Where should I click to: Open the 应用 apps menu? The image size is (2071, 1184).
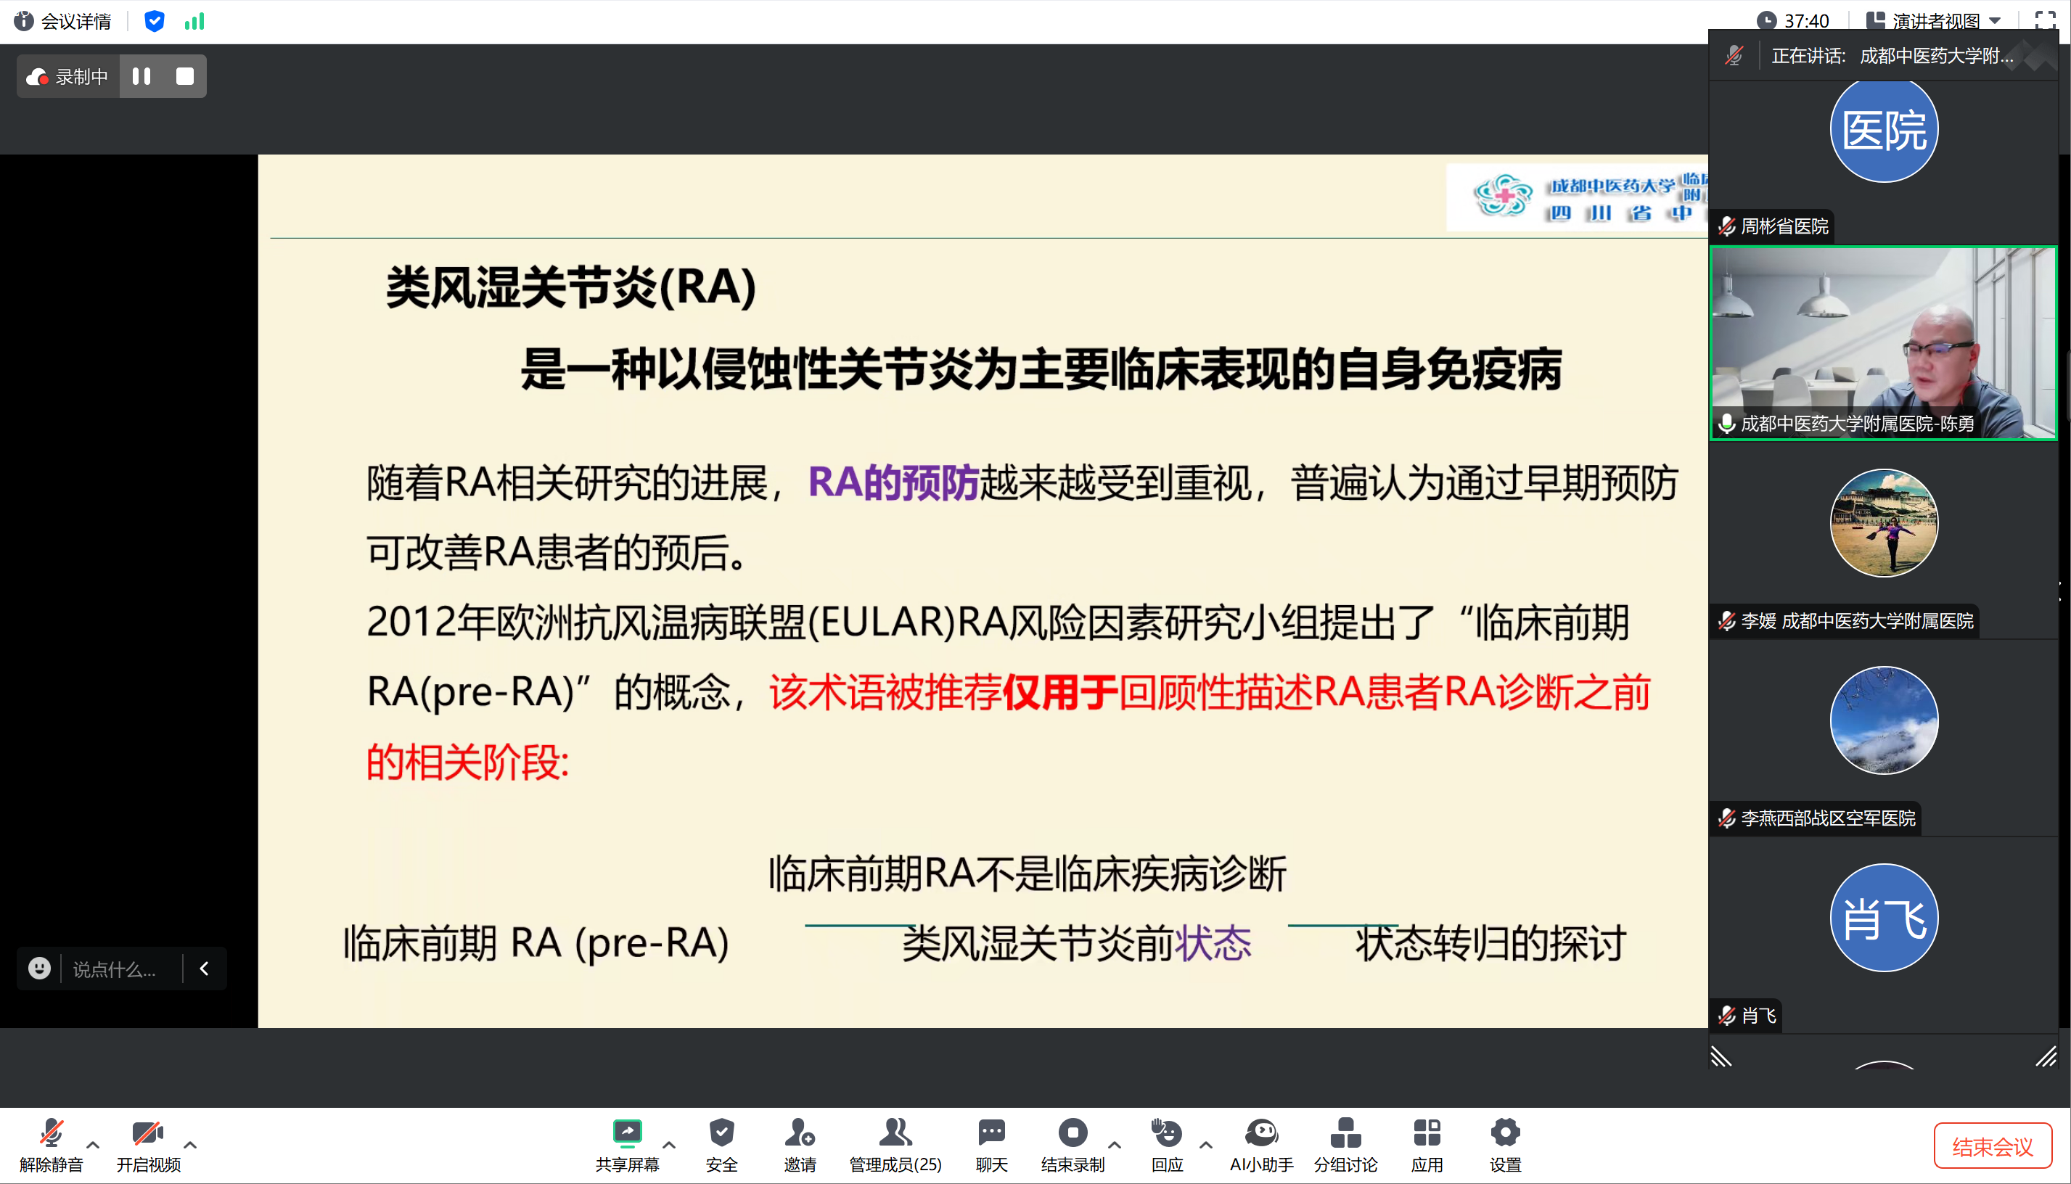1427,1145
